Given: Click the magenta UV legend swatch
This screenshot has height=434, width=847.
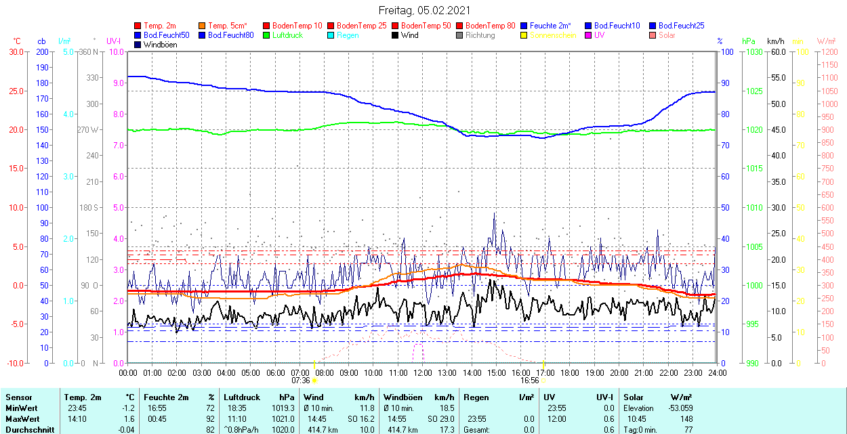Looking at the screenshot, I should click(588, 35).
